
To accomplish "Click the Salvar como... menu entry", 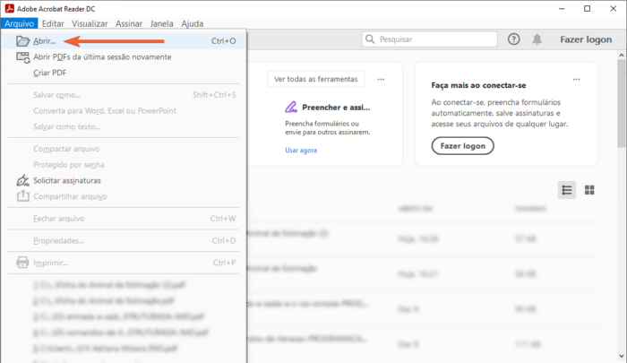I will 124,95.
